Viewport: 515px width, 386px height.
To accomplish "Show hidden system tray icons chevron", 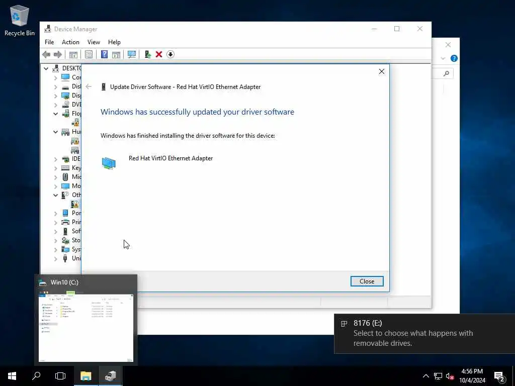I will pos(425,376).
